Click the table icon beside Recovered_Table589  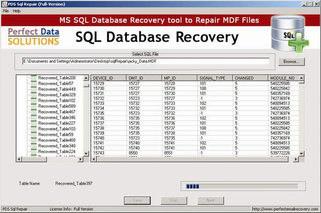34,105
